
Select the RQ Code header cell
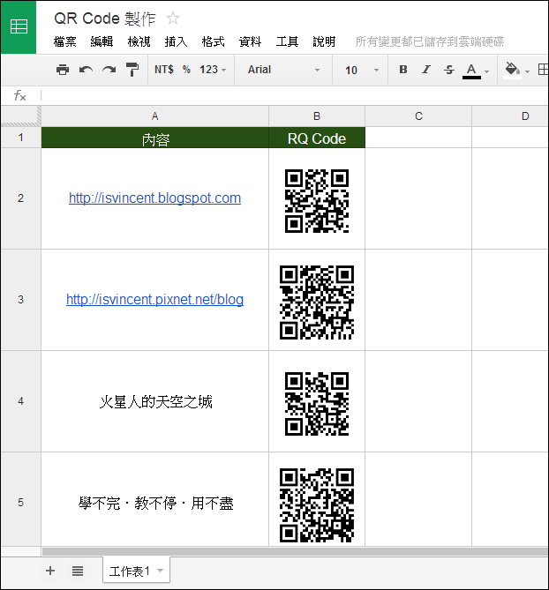[x=317, y=138]
